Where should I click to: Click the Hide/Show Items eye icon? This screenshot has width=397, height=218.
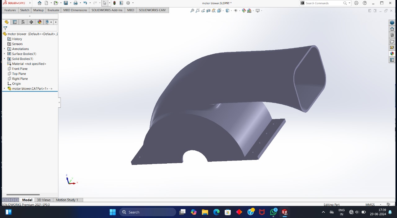coord(236,11)
